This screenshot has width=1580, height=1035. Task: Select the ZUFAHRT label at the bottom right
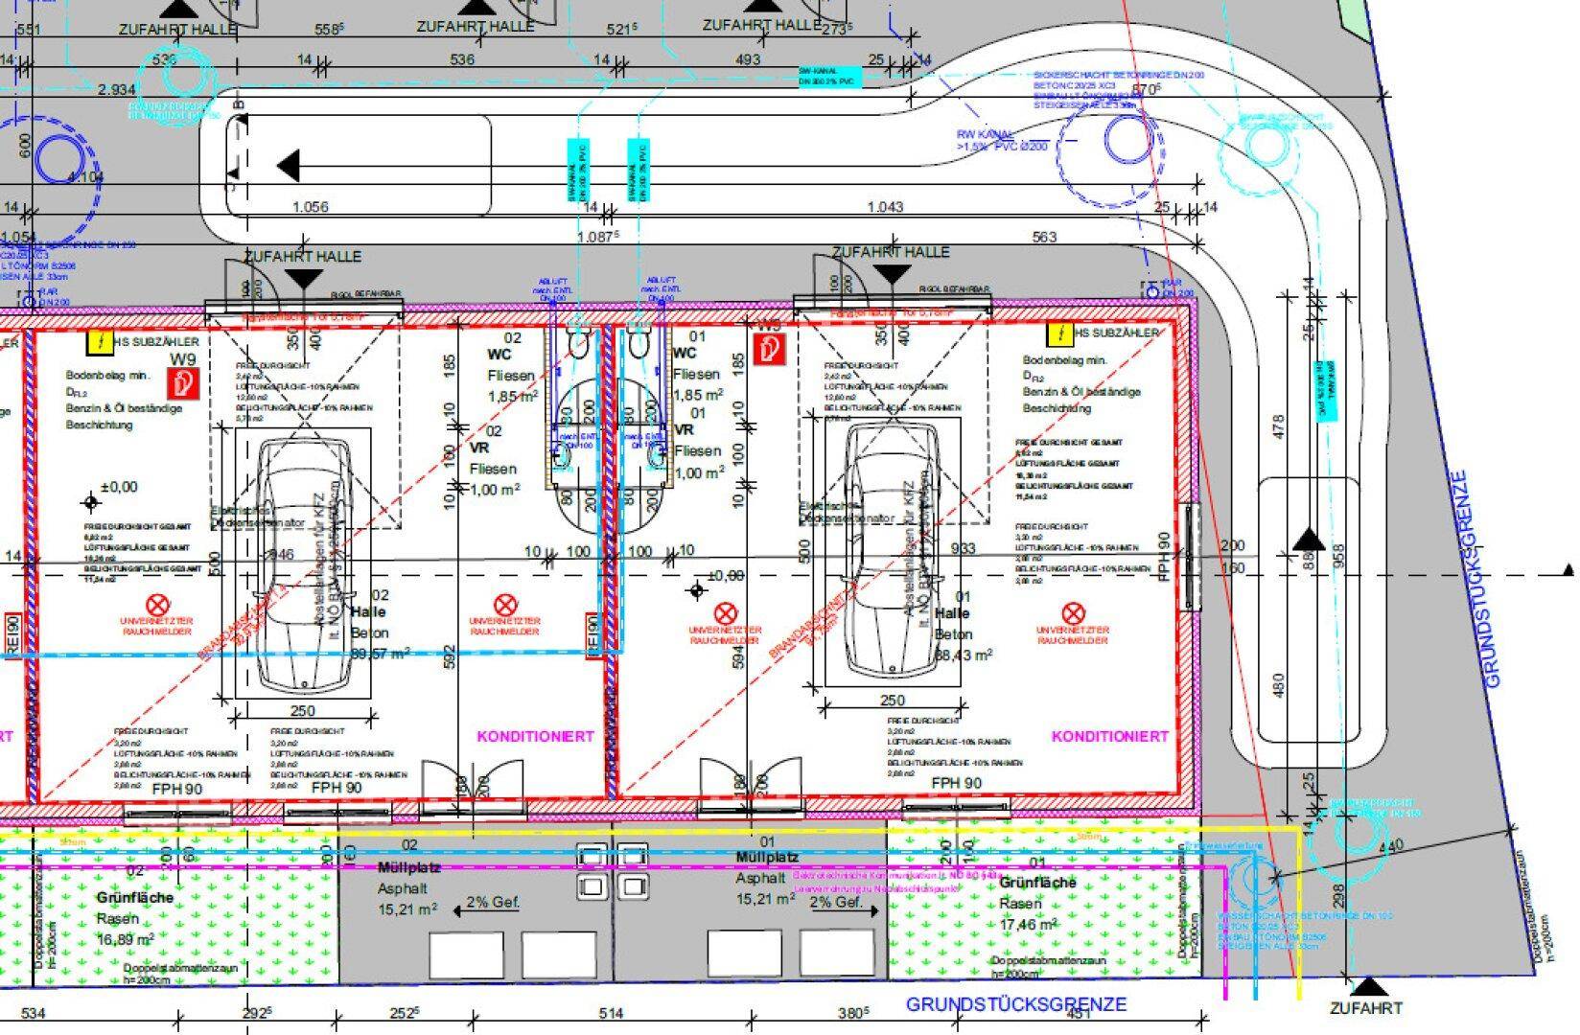[1365, 1008]
